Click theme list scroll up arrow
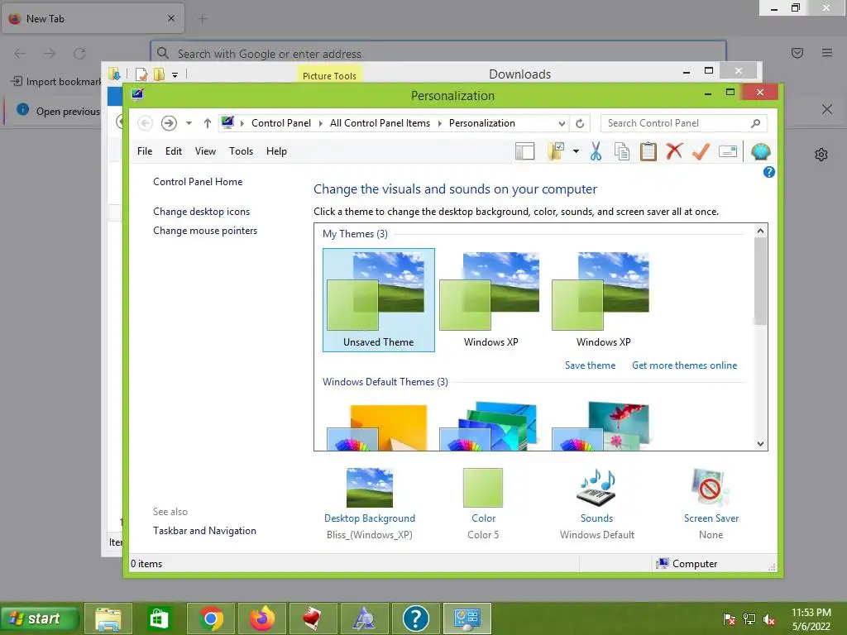The image size is (847, 635). pyautogui.click(x=761, y=232)
